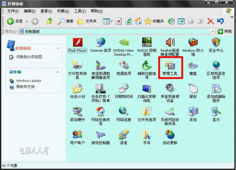This screenshot has width=236, height=170.
Task: Click the 转到 go button
Action: (225, 31)
